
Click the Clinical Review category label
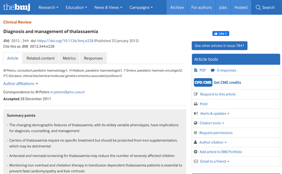tap(17, 22)
